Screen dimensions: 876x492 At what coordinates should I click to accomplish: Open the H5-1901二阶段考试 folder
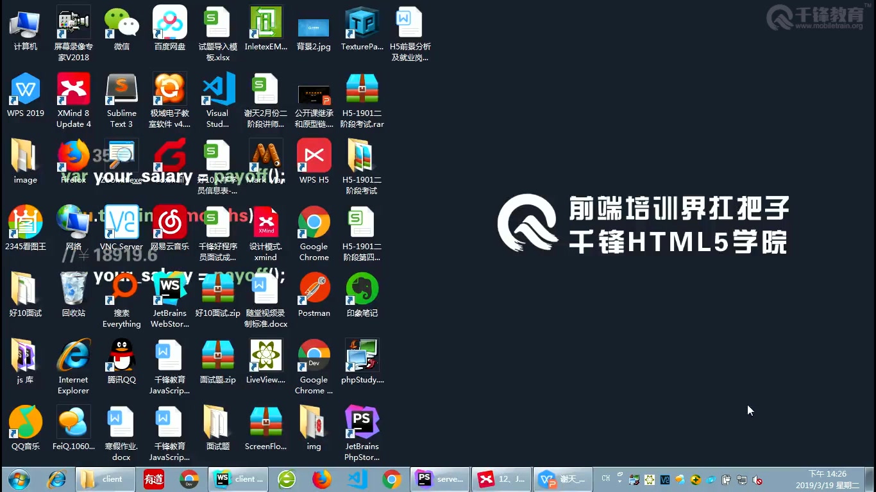(x=362, y=167)
